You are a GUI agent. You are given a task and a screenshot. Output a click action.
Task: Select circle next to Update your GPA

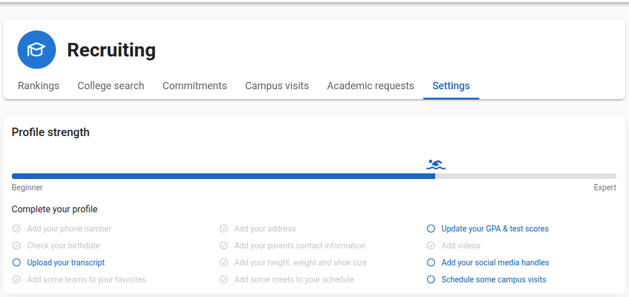pyautogui.click(x=431, y=229)
